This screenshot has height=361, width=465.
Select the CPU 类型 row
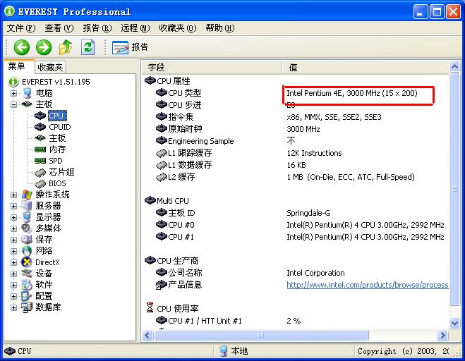[296, 93]
